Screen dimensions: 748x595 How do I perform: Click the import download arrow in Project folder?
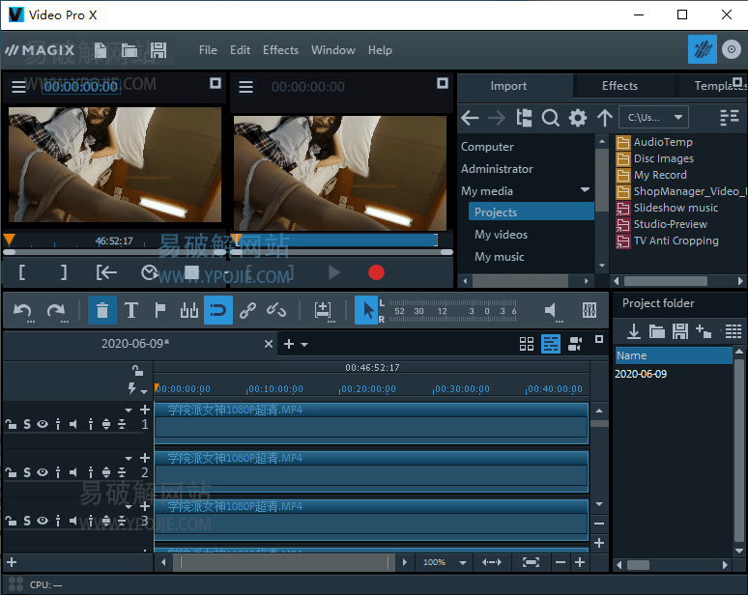coord(634,331)
